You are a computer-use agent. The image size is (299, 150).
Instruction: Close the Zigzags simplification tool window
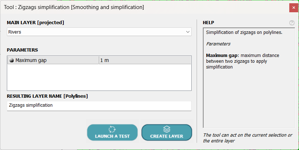[x=294, y=7]
